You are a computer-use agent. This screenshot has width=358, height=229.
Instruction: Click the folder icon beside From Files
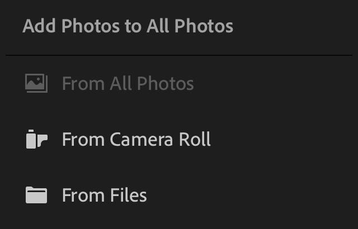[36, 195]
